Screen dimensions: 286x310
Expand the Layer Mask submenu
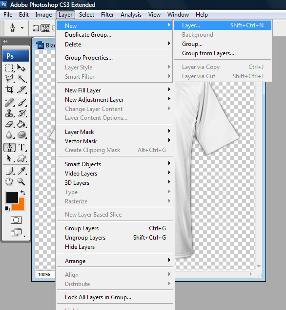pos(115,132)
